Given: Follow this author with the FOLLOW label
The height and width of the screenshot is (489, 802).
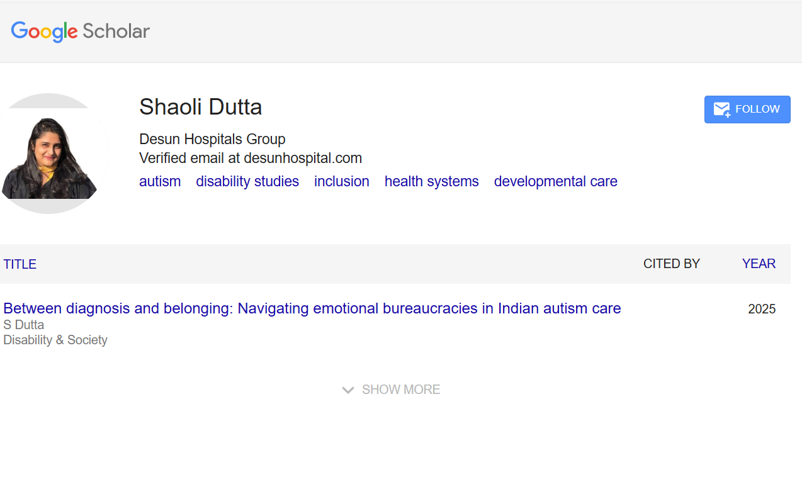Looking at the screenshot, I should tap(757, 110).
